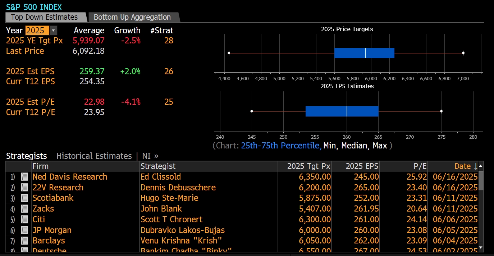Screen dimensions: 494x256
Task: Click strategist Scott T Chronert
Action: (x=171, y=219)
